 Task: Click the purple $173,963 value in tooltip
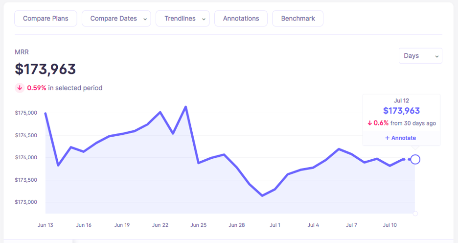(x=401, y=111)
